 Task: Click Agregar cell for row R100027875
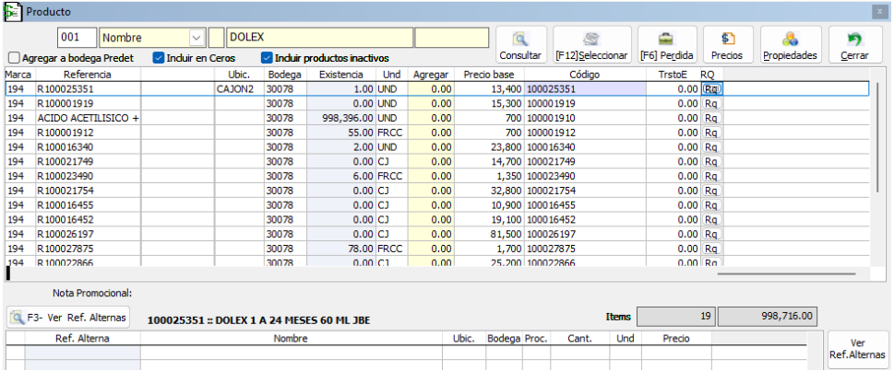coord(431,249)
